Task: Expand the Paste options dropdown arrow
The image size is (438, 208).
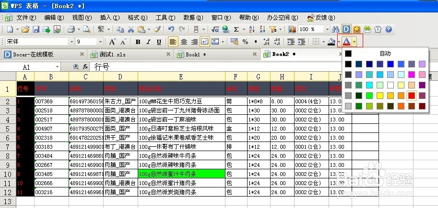Action: tap(149, 29)
